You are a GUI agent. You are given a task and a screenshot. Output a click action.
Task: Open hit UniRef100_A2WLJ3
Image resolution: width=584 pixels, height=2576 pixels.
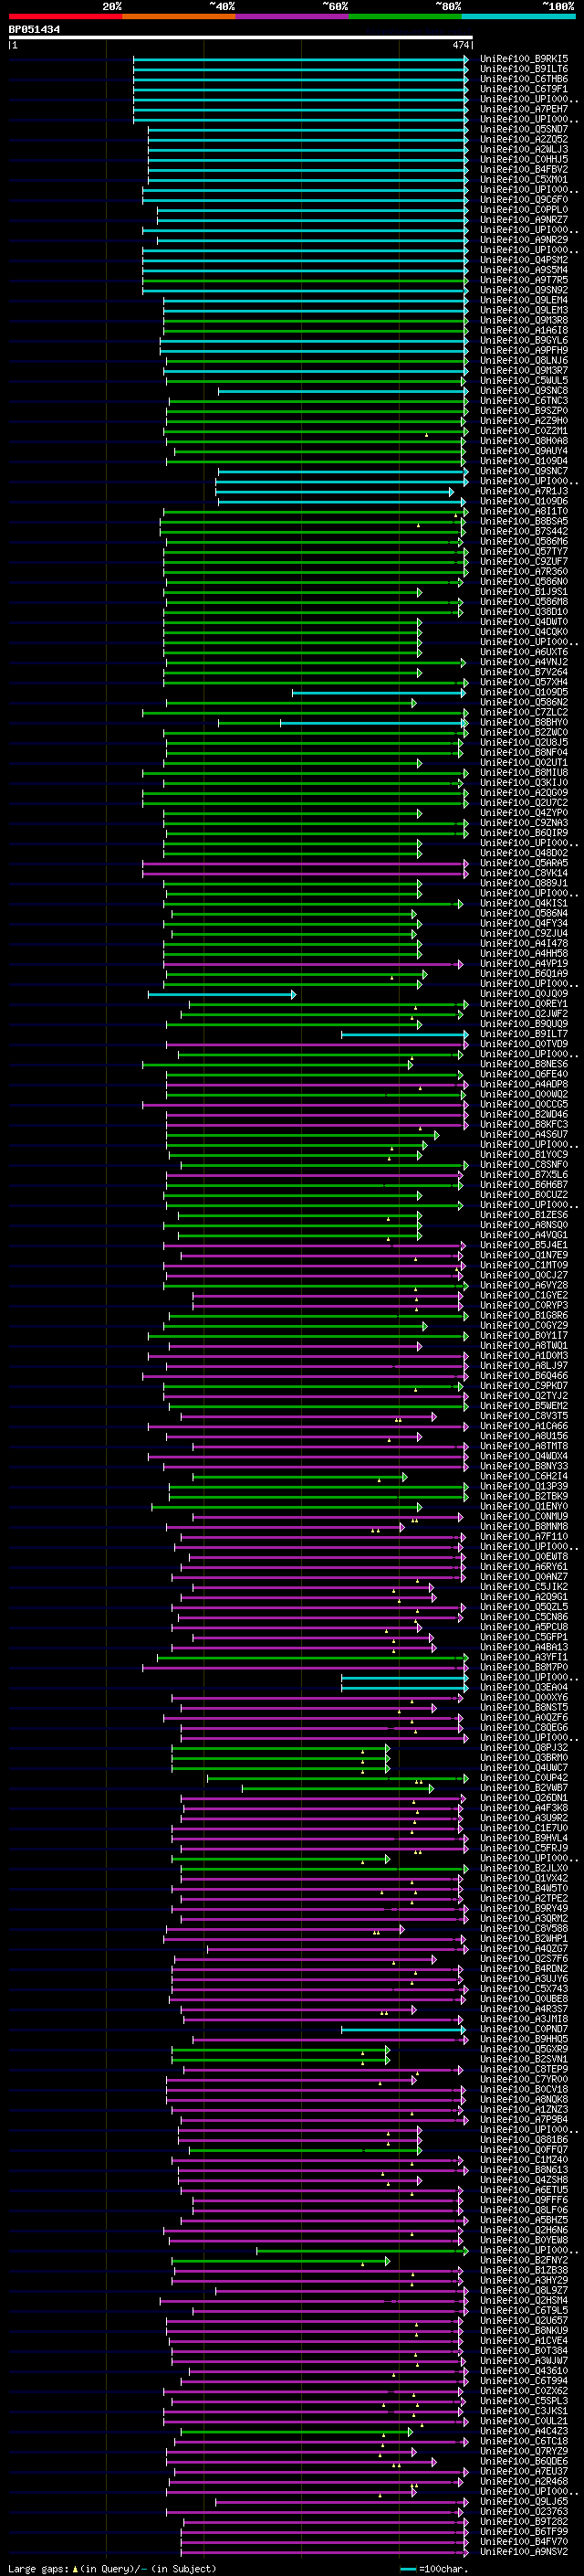524,149
